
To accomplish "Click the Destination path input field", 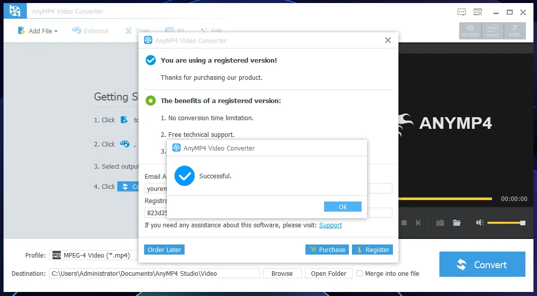I will [x=154, y=273].
